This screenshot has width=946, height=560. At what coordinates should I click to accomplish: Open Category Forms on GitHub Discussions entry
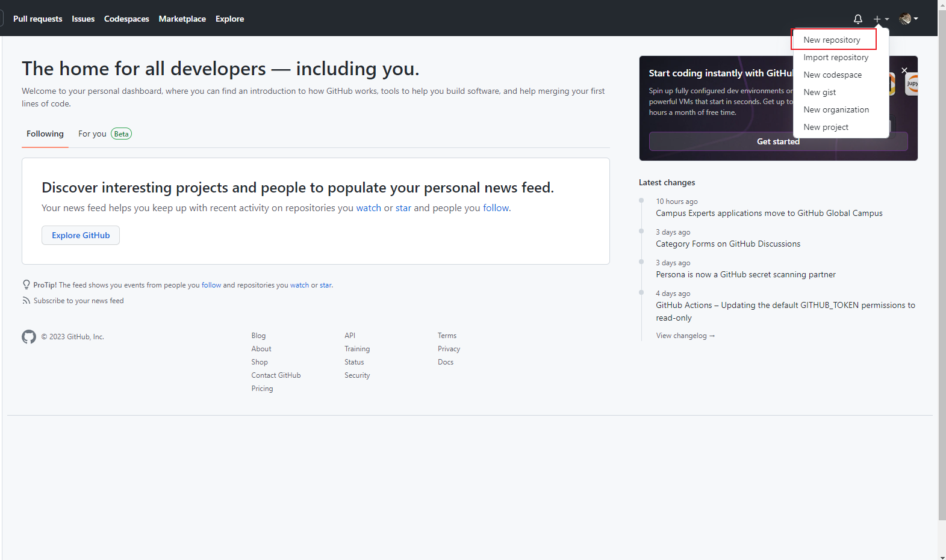coord(728,244)
